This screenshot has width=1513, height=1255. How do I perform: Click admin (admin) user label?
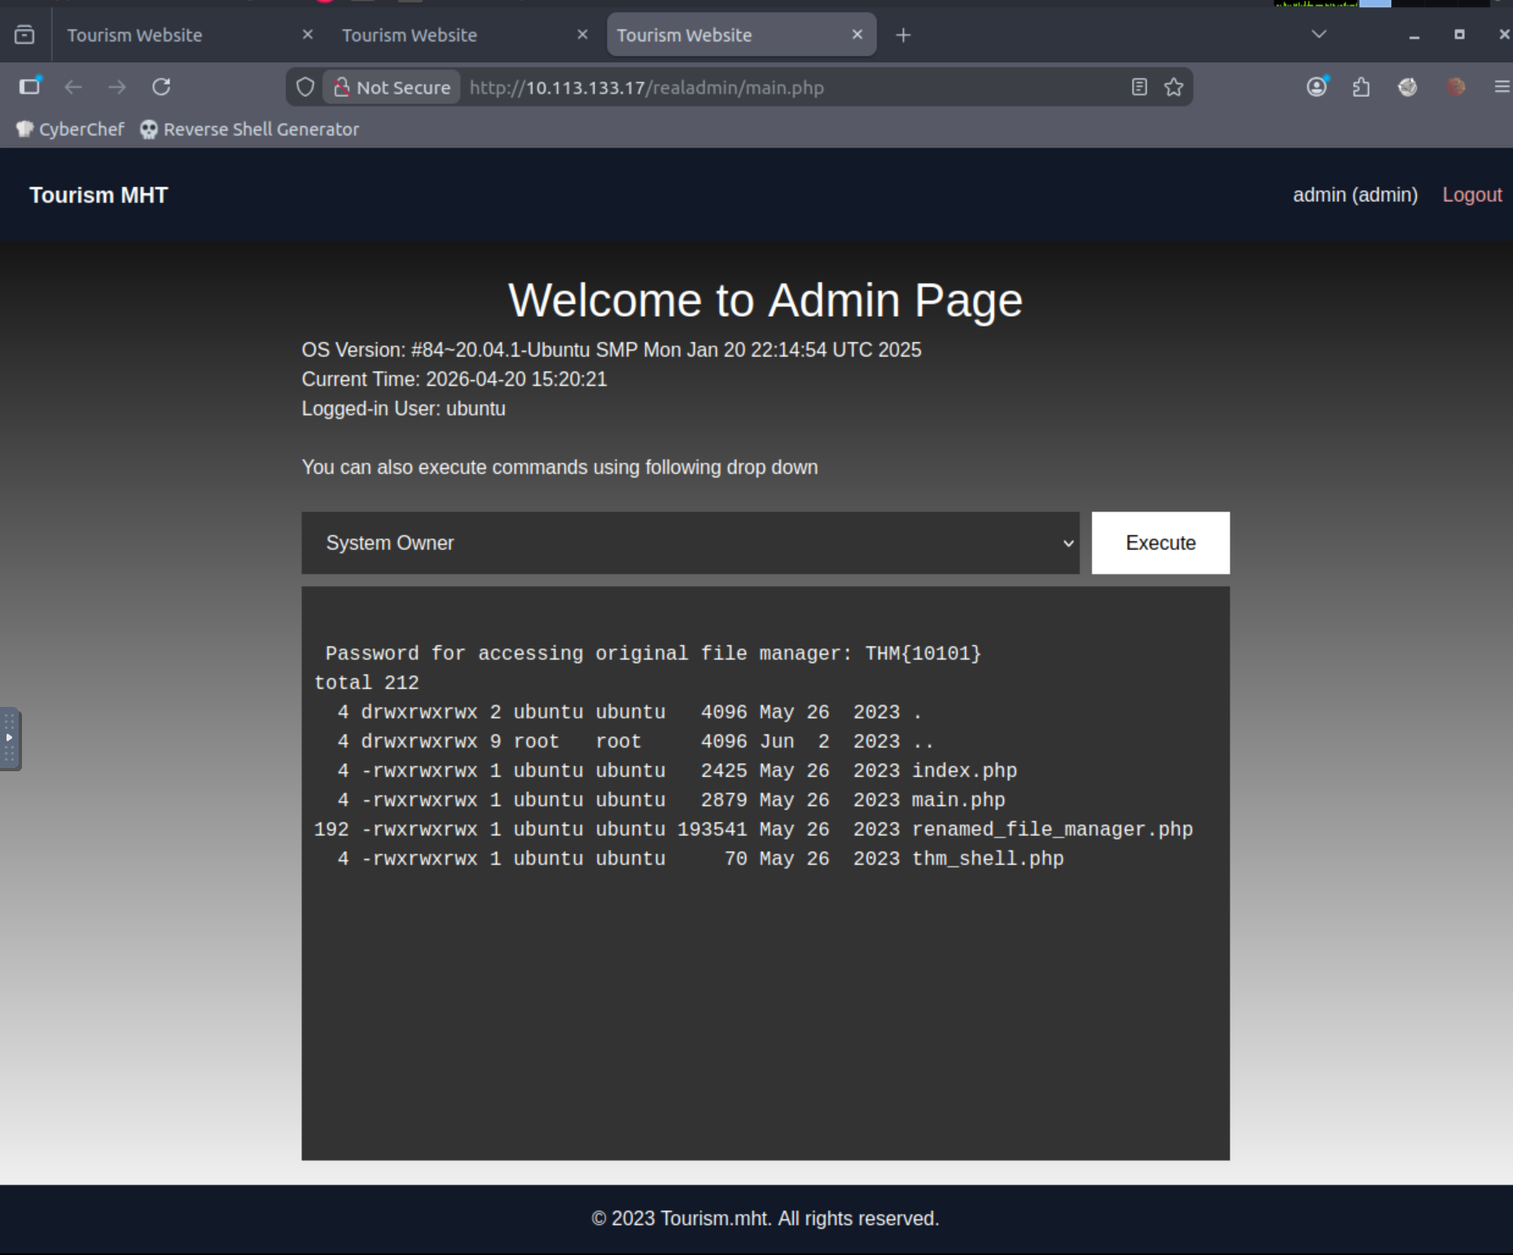point(1355,195)
